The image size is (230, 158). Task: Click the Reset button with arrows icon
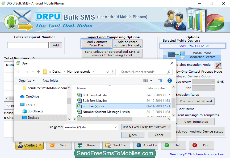87,145
